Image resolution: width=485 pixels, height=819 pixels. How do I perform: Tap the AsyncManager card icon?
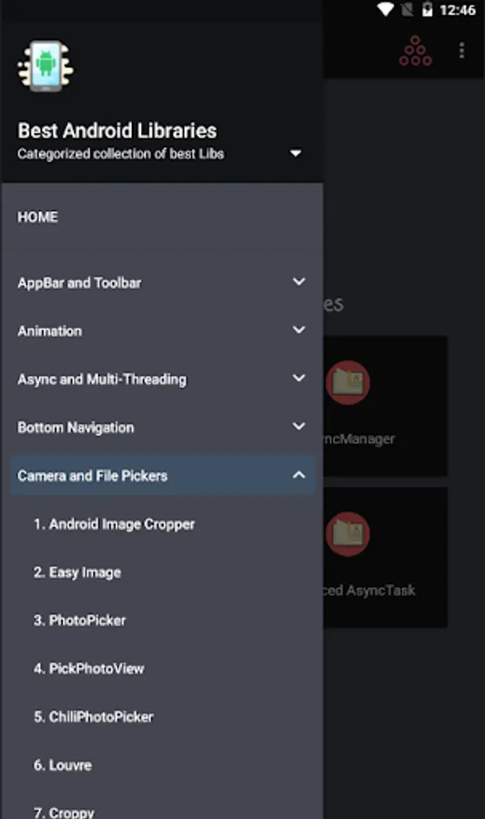348,382
